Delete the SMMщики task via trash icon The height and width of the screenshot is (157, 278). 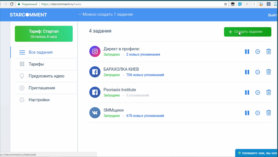(269, 113)
